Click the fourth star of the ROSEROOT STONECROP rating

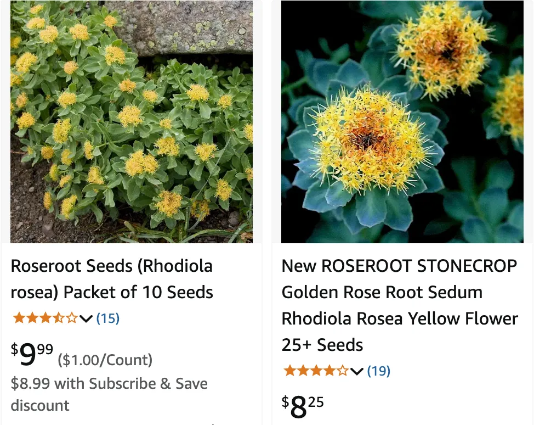tap(330, 371)
